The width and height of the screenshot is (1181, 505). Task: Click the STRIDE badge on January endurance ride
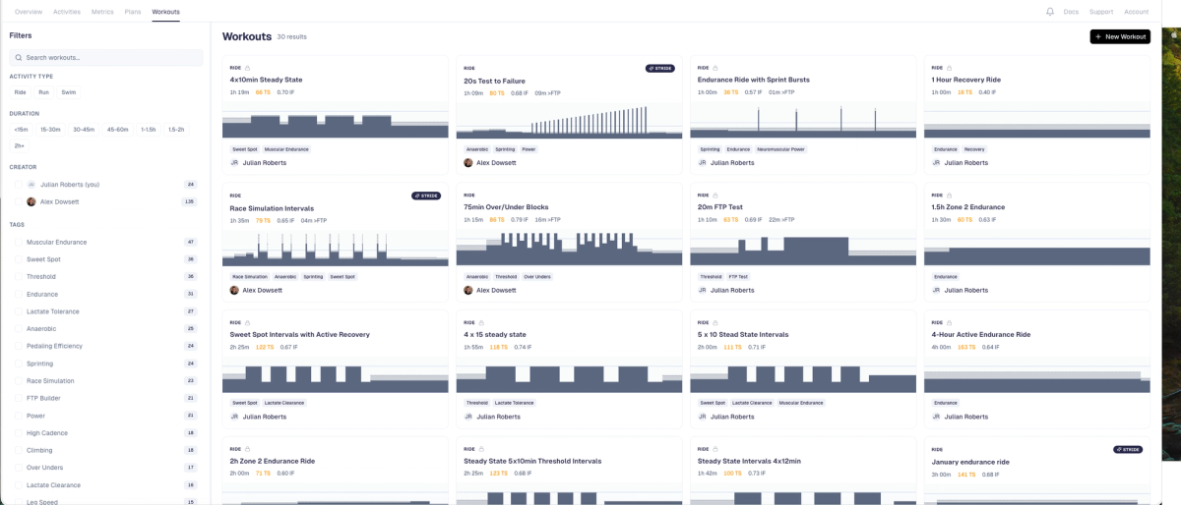pyautogui.click(x=1128, y=449)
